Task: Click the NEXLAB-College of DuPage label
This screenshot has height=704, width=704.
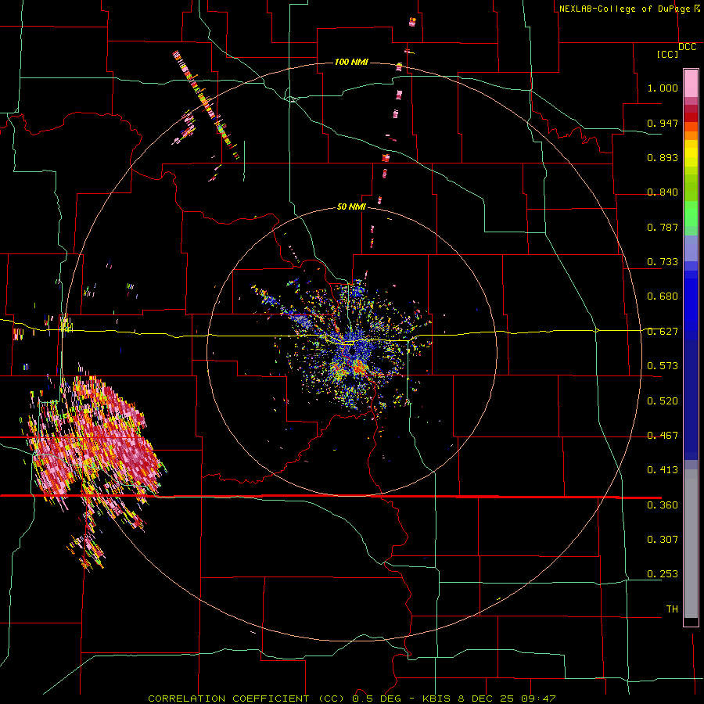Action: point(624,9)
